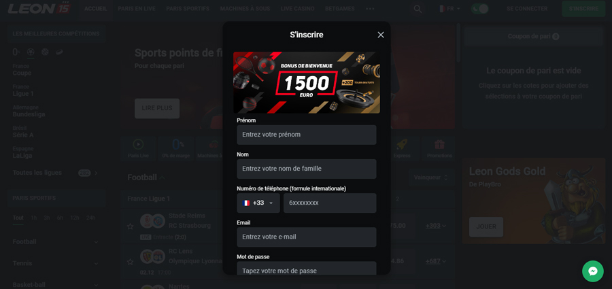Click the Jouer button for Leon Gods Gold
612x289 pixels.
point(486,227)
